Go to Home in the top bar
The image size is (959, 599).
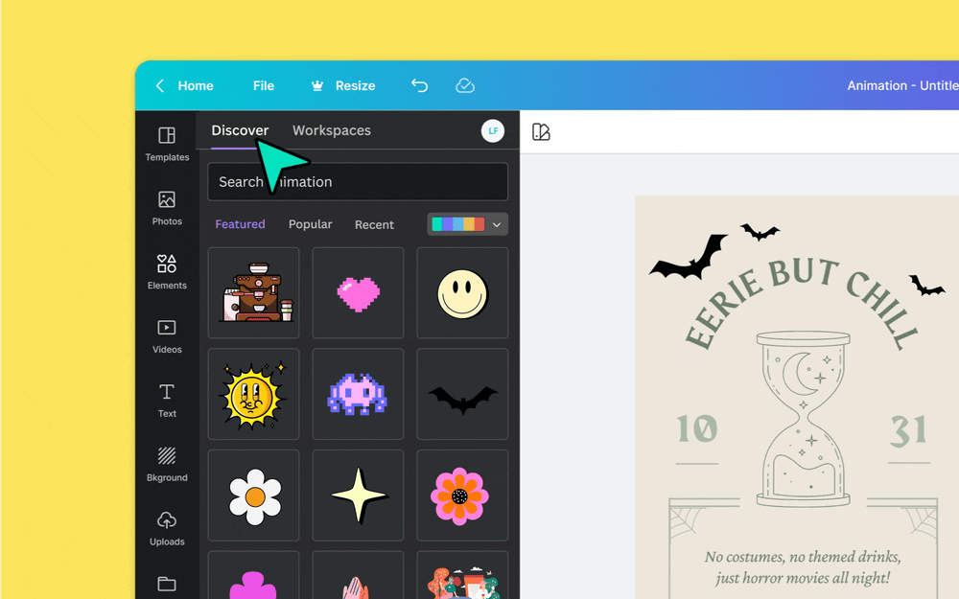[196, 85]
